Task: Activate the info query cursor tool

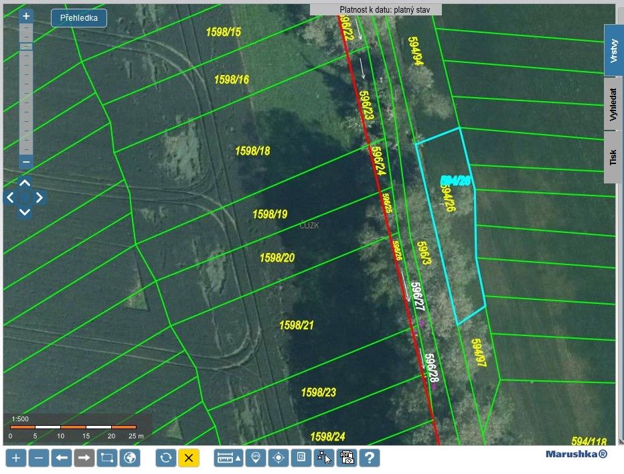Action: [x=324, y=458]
